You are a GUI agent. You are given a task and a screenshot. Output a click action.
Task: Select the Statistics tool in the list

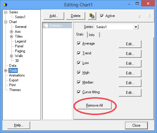point(57,26)
